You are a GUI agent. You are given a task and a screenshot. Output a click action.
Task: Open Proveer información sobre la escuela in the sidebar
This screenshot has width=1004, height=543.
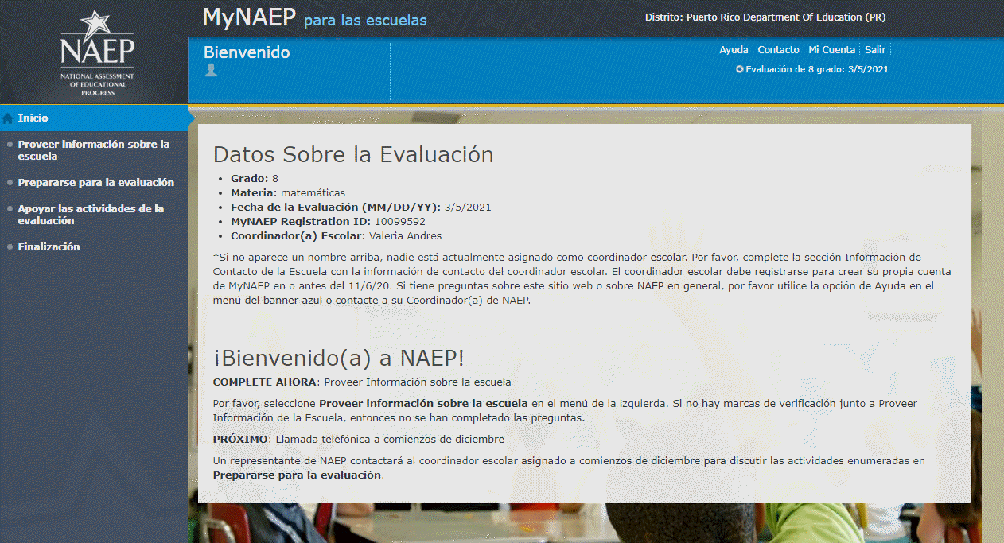[x=94, y=150]
